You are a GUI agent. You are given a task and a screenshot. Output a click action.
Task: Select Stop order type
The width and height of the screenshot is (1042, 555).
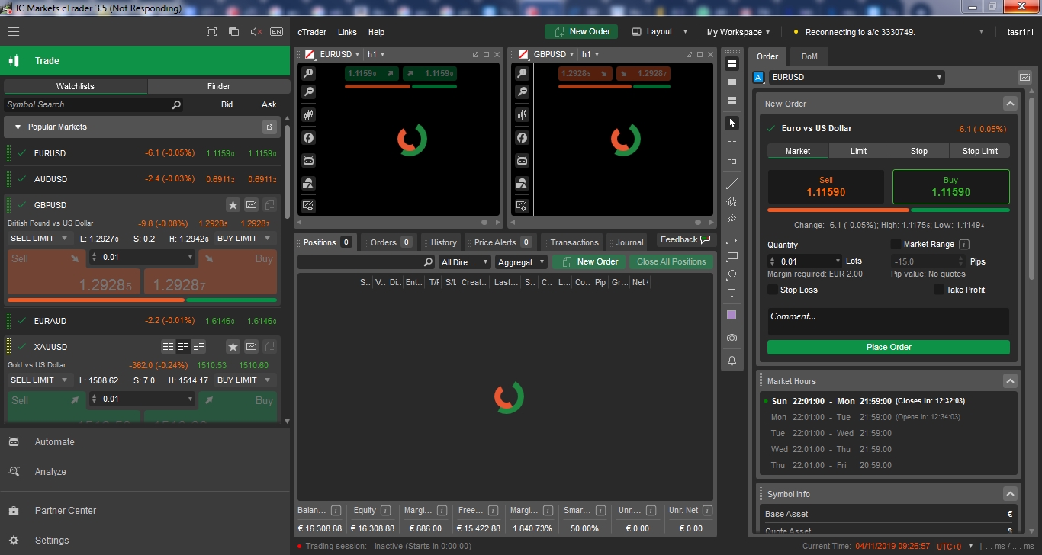pyautogui.click(x=919, y=151)
